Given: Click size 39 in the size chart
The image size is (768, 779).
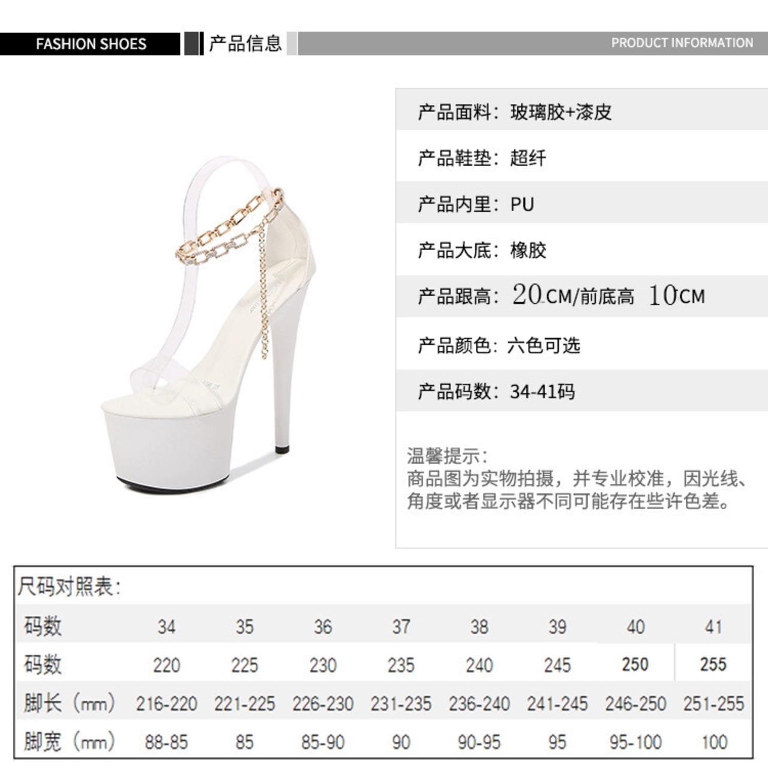Looking at the screenshot, I should point(557,627).
